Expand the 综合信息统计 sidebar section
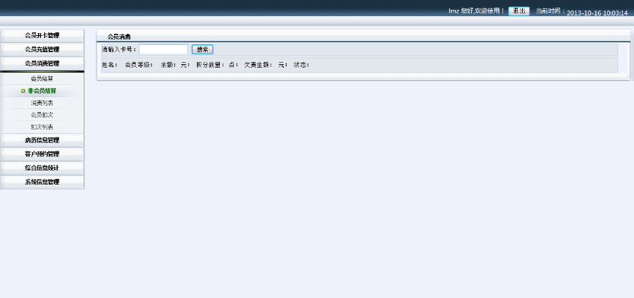The height and width of the screenshot is (298, 634). pyautogui.click(x=42, y=168)
